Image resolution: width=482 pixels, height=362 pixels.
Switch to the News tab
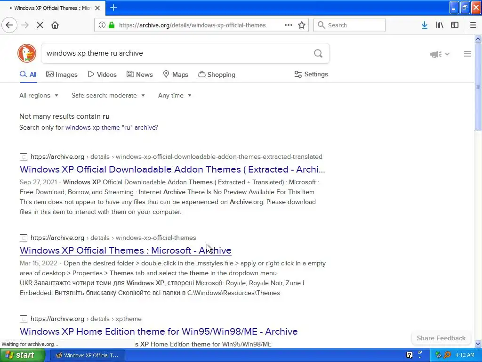[x=139, y=74]
